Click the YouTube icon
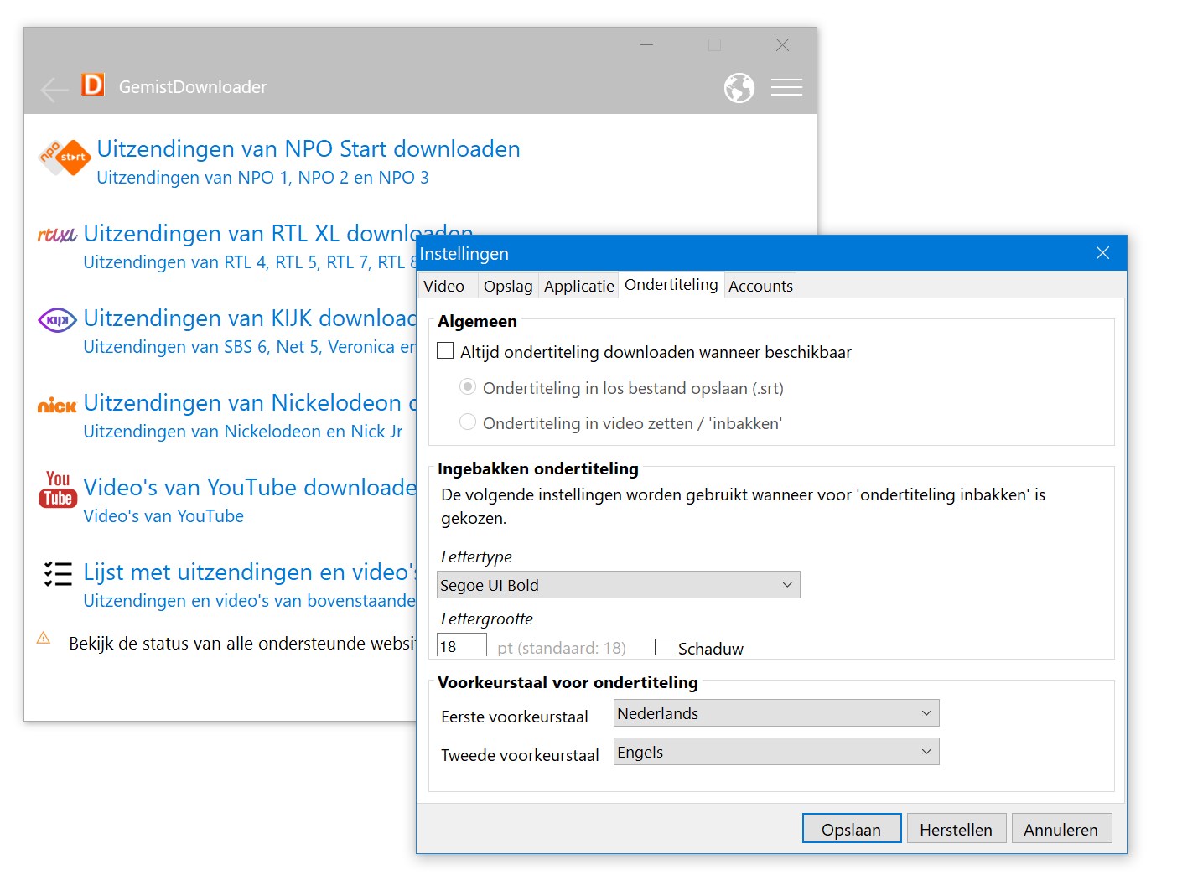Screen dimensions: 1177x880 56,490
